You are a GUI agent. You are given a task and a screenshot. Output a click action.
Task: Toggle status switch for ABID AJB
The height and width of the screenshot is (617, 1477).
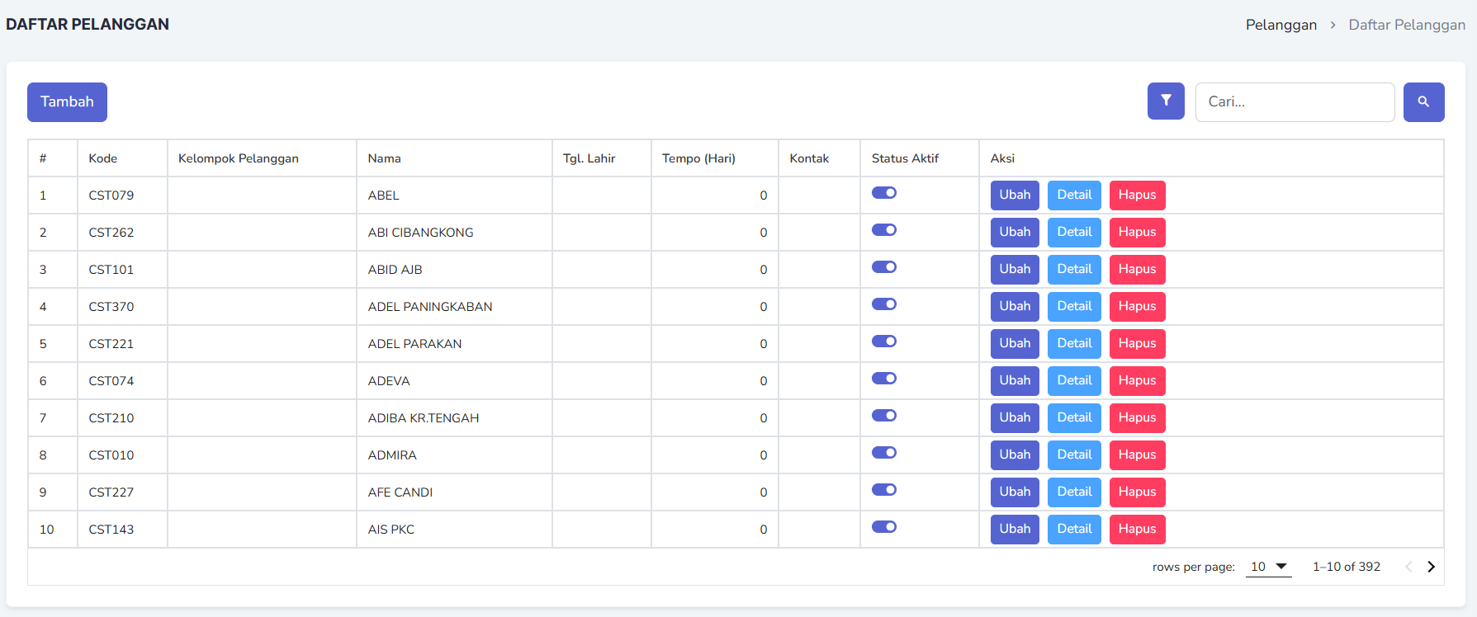click(x=883, y=267)
